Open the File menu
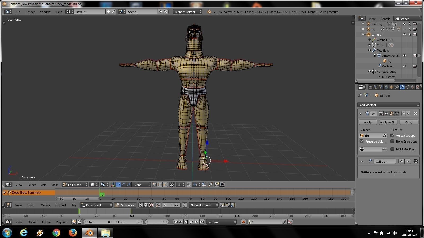The width and height of the screenshot is (424, 238). (x=18, y=12)
